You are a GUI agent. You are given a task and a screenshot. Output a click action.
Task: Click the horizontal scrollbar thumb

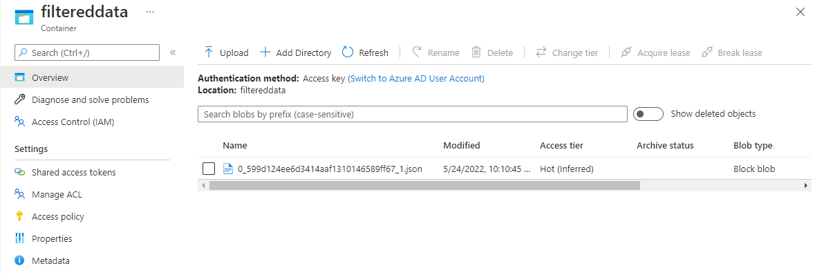(424, 185)
